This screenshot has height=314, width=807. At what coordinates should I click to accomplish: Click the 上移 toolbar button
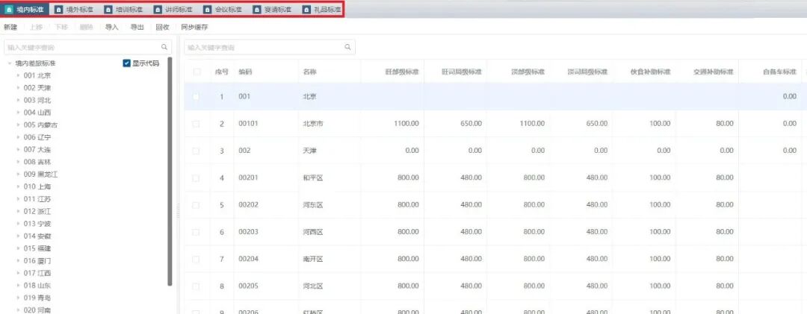click(x=36, y=28)
